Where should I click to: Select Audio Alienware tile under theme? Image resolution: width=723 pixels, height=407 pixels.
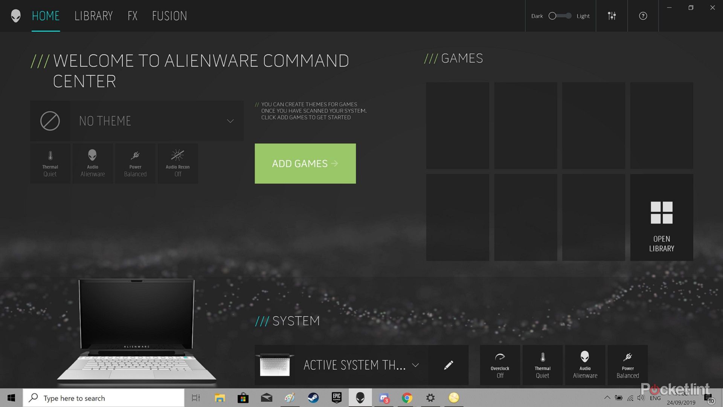click(93, 164)
